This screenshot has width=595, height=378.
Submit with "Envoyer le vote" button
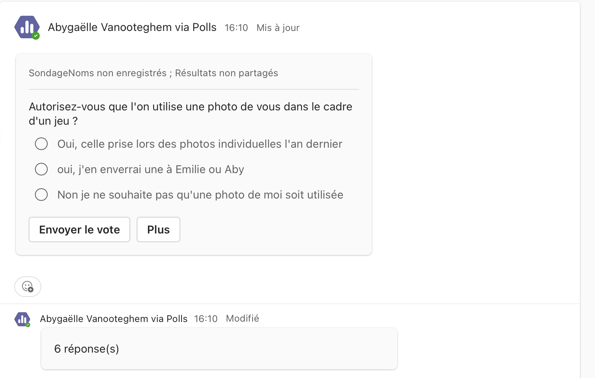tap(79, 229)
